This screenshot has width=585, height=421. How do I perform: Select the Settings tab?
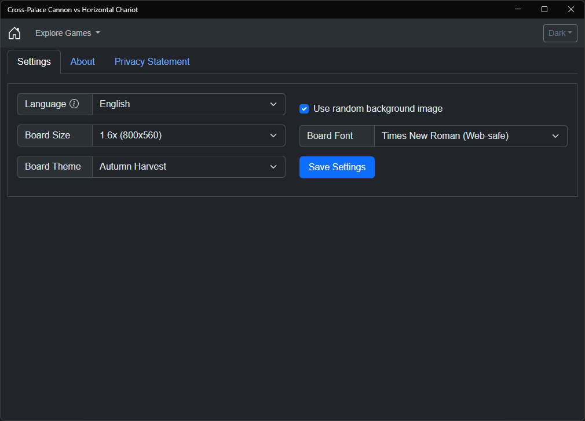[34, 61]
